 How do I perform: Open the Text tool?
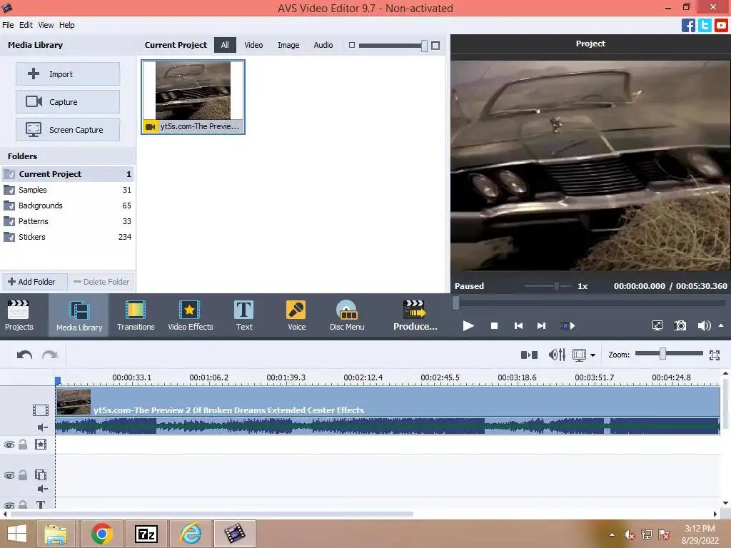244,315
